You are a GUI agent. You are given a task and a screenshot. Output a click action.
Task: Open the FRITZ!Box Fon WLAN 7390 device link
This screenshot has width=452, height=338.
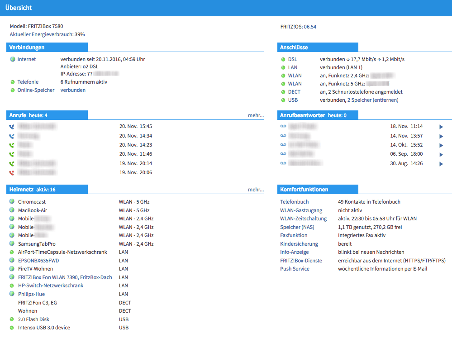pos(65,277)
